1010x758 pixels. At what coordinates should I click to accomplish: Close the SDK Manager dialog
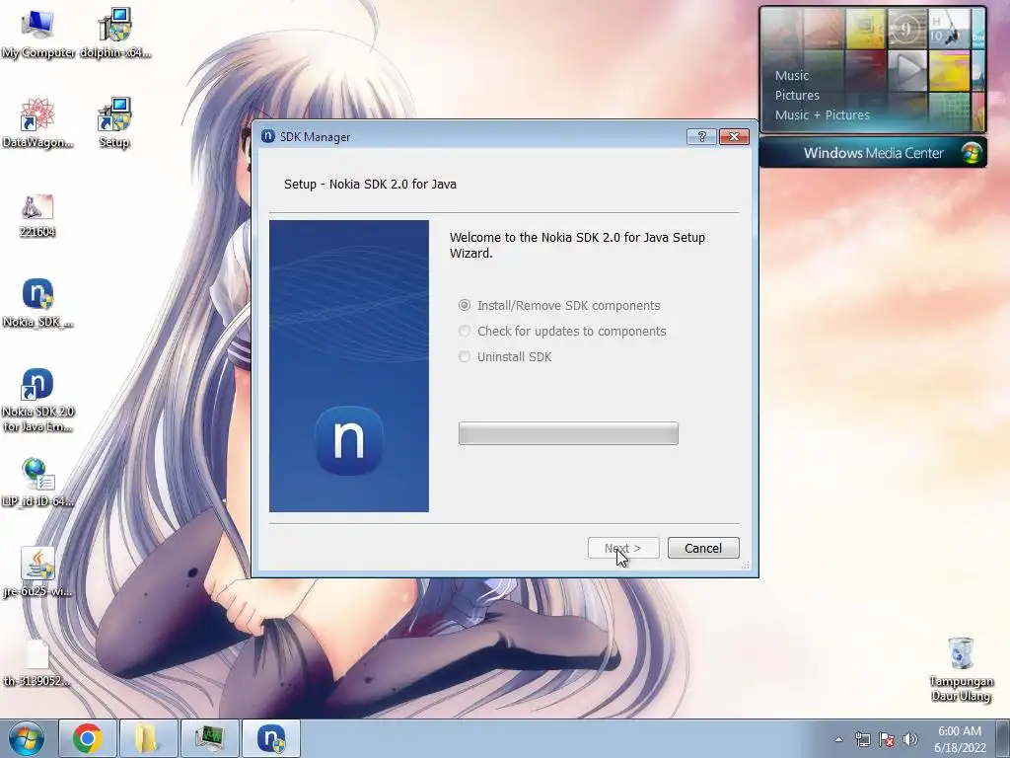point(734,136)
